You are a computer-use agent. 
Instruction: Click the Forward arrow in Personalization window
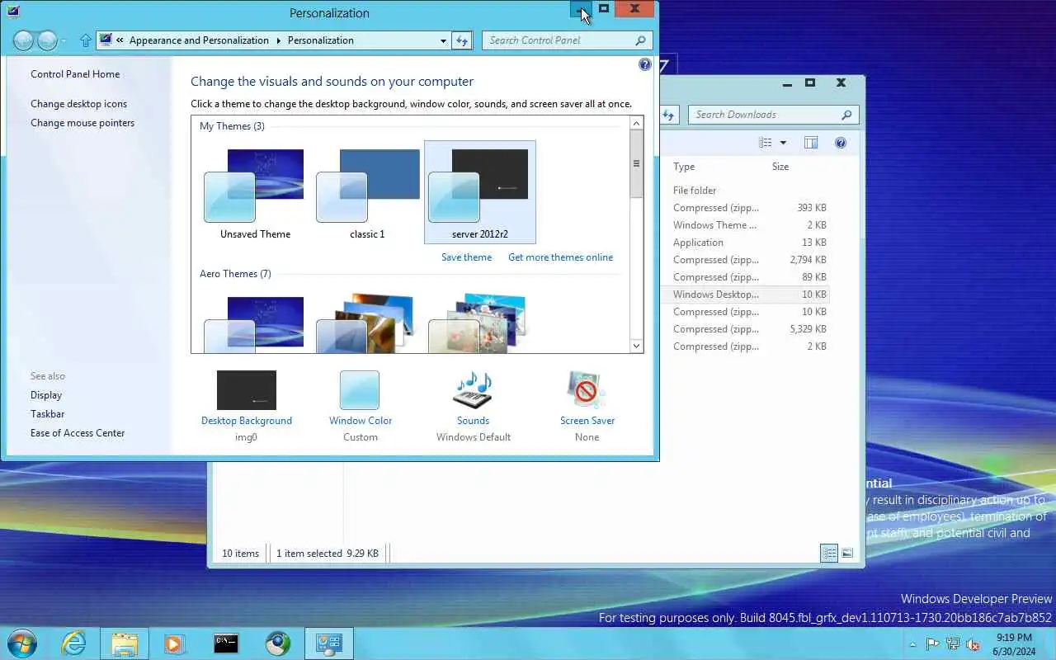(x=48, y=40)
